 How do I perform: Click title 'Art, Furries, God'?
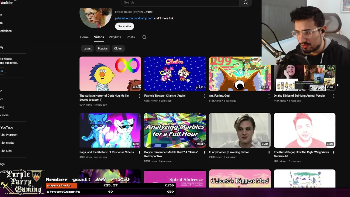[x=219, y=96]
